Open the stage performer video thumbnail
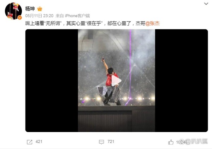212x149 pixels. coord(117,80)
